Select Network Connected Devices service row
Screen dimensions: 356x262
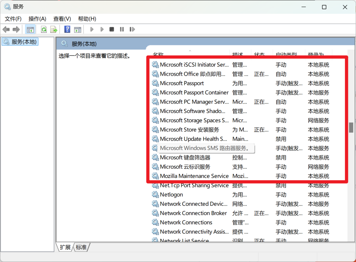point(249,204)
